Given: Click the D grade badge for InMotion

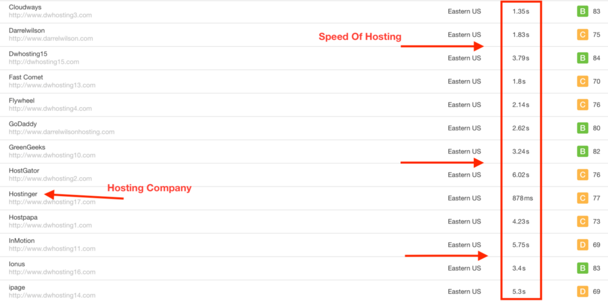Looking at the screenshot, I should [582, 245].
